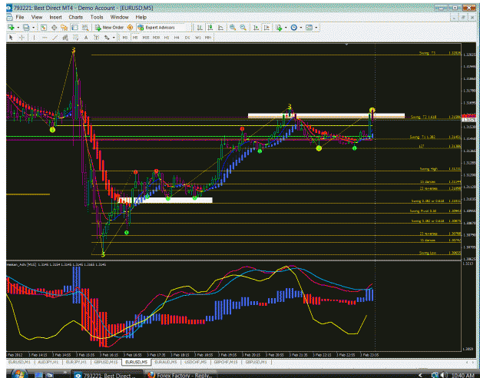480x378 pixels.
Task: Open the Insert menu
Action: [x=55, y=18]
